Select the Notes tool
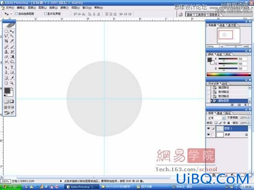 click(6, 78)
